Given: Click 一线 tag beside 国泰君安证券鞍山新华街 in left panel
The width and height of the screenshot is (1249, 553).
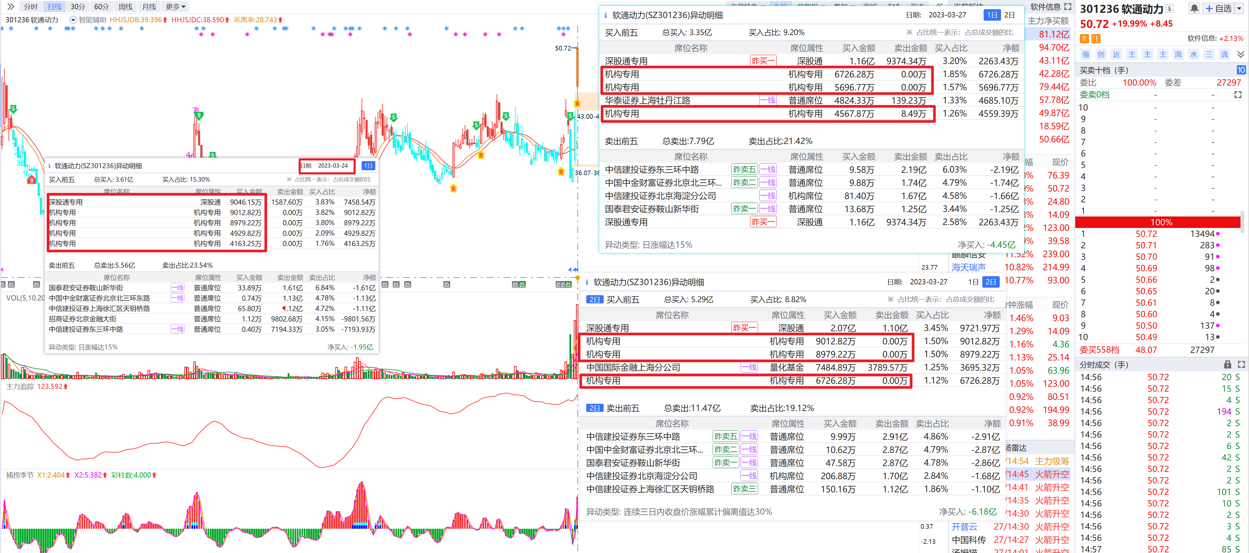Looking at the screenshot, I should 177,288.
